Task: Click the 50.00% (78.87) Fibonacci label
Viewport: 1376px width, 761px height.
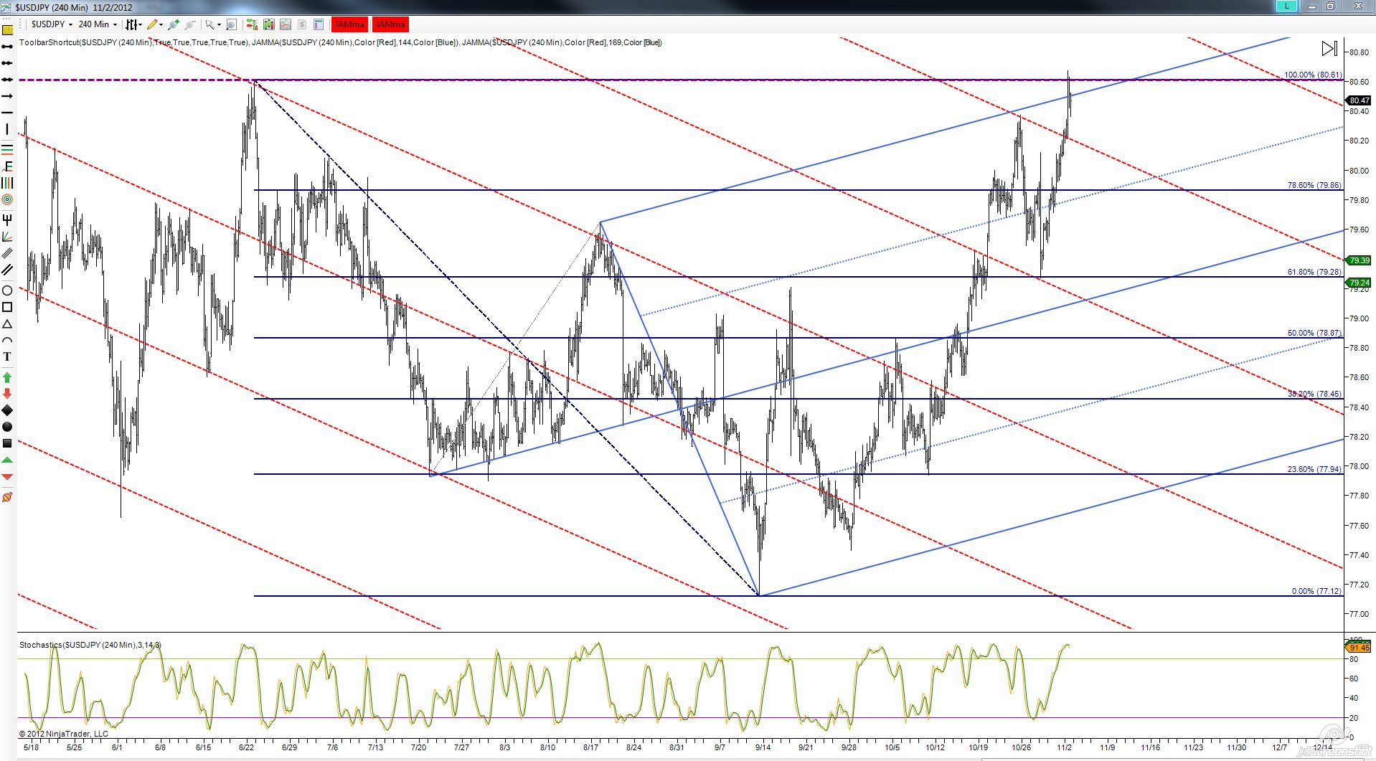Action: point(1314,333)
